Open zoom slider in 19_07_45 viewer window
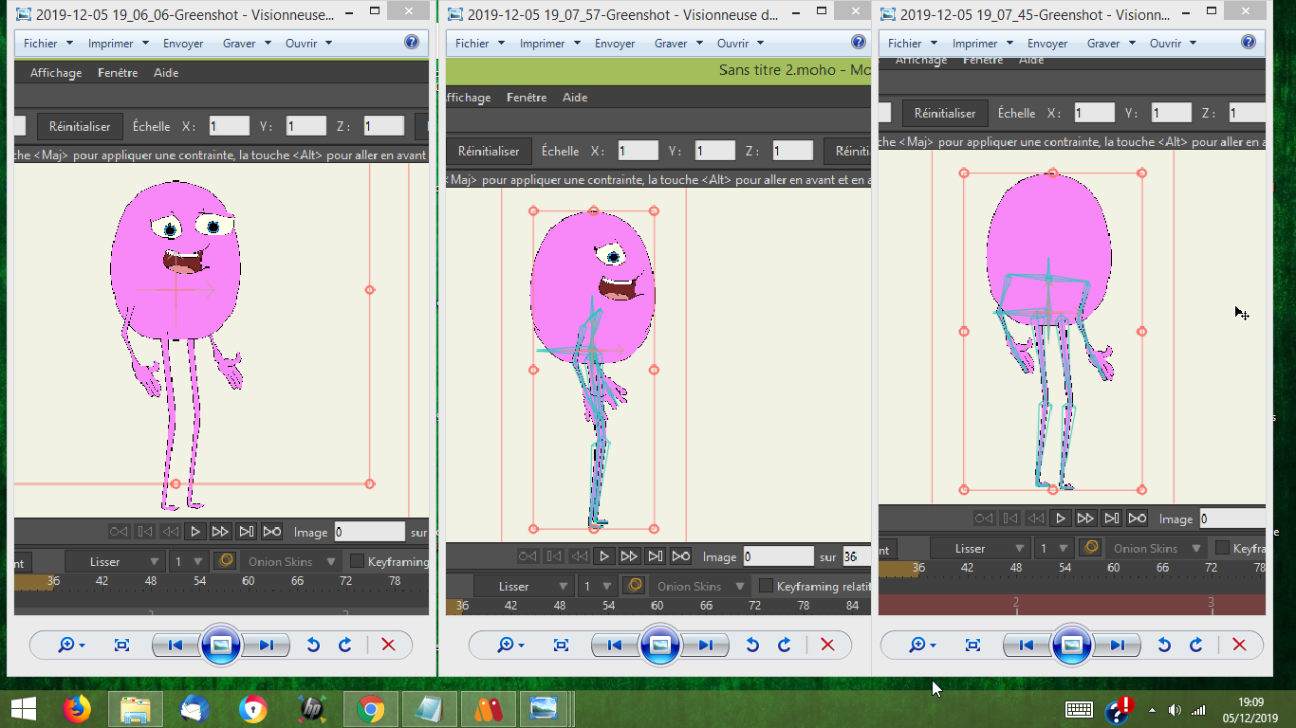Image resolution: width=1296 pixels, height=728 pixels. click(922, 646)
